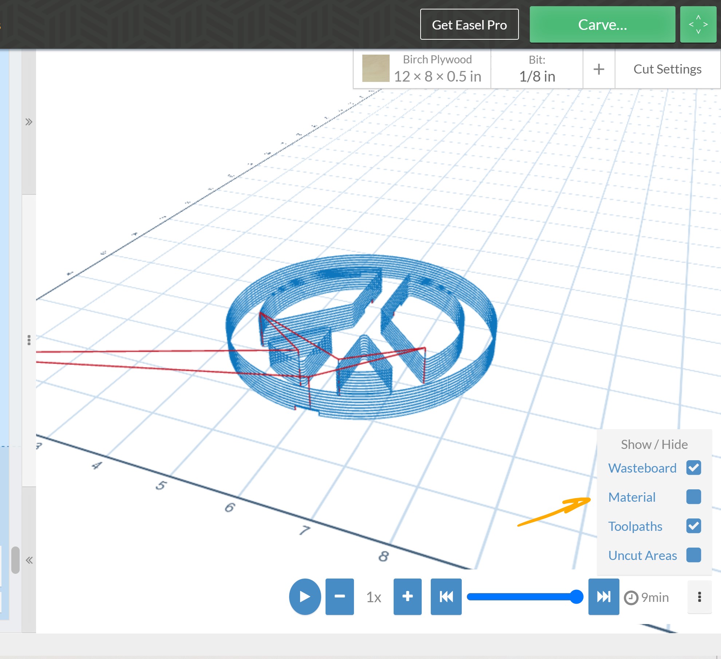Open the Birch Plywood material settings

tap(422, 69)
